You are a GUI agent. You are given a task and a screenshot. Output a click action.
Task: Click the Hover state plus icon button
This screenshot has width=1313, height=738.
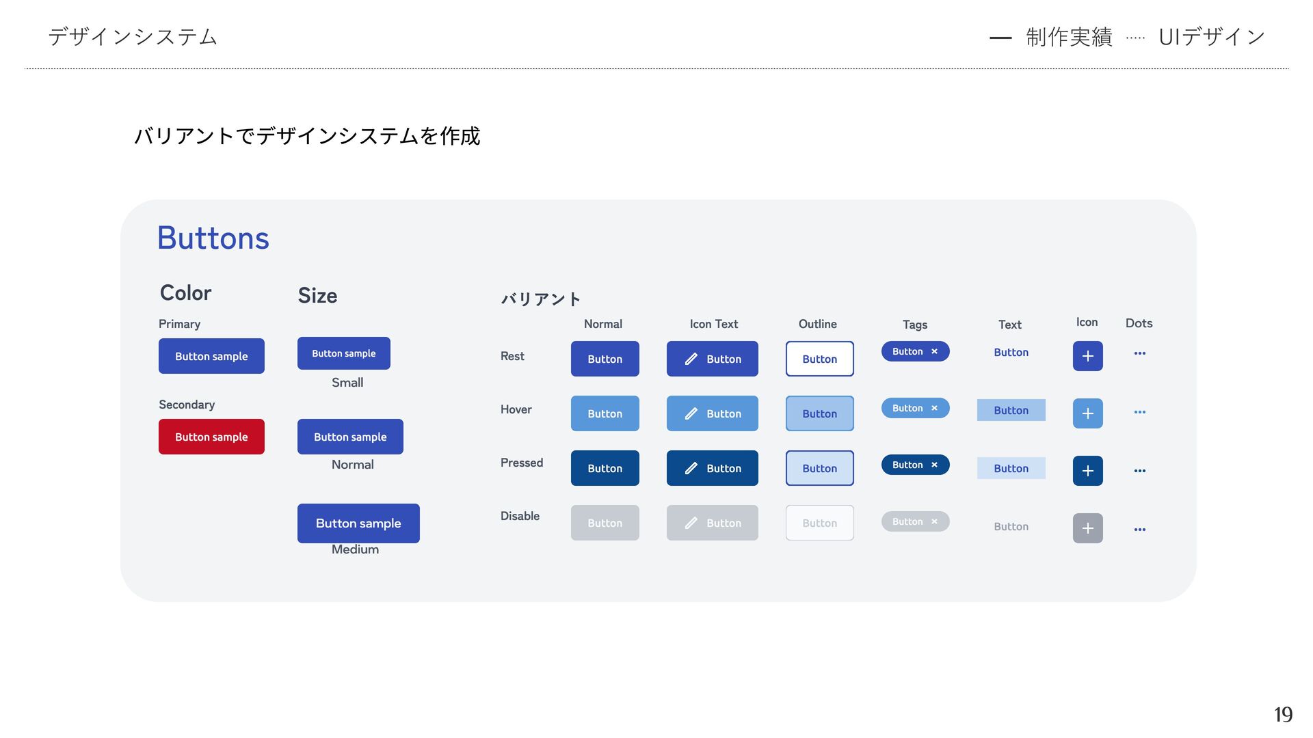[x=1087, y=413]
